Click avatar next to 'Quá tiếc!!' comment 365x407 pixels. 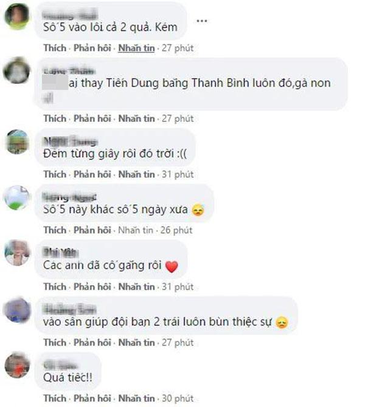17,365
